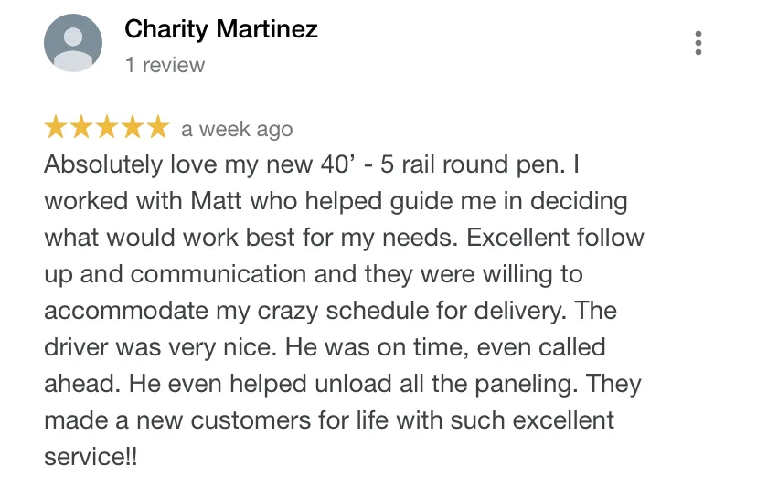757x488 pixels.
Task: Click the first gold rating star
Action: coord(56,127)
